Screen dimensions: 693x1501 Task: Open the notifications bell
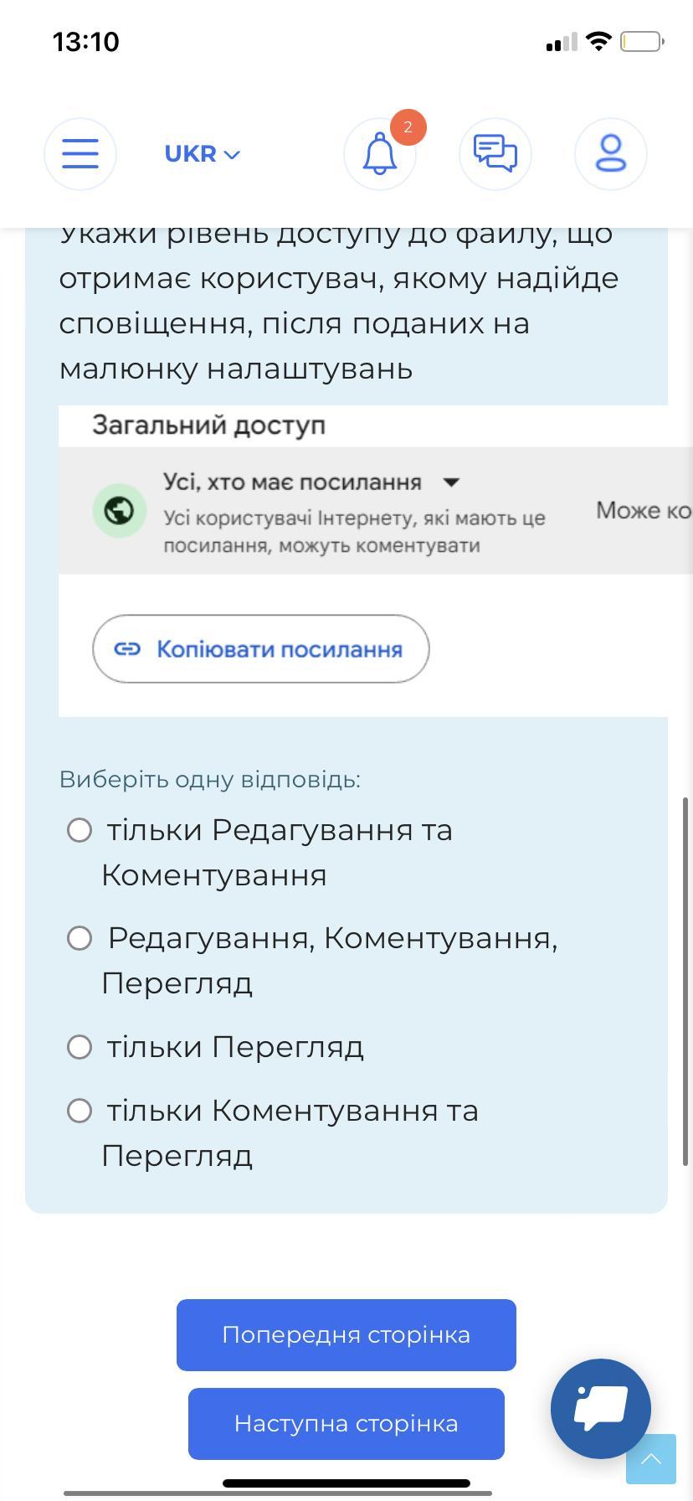tap(380, 154)
